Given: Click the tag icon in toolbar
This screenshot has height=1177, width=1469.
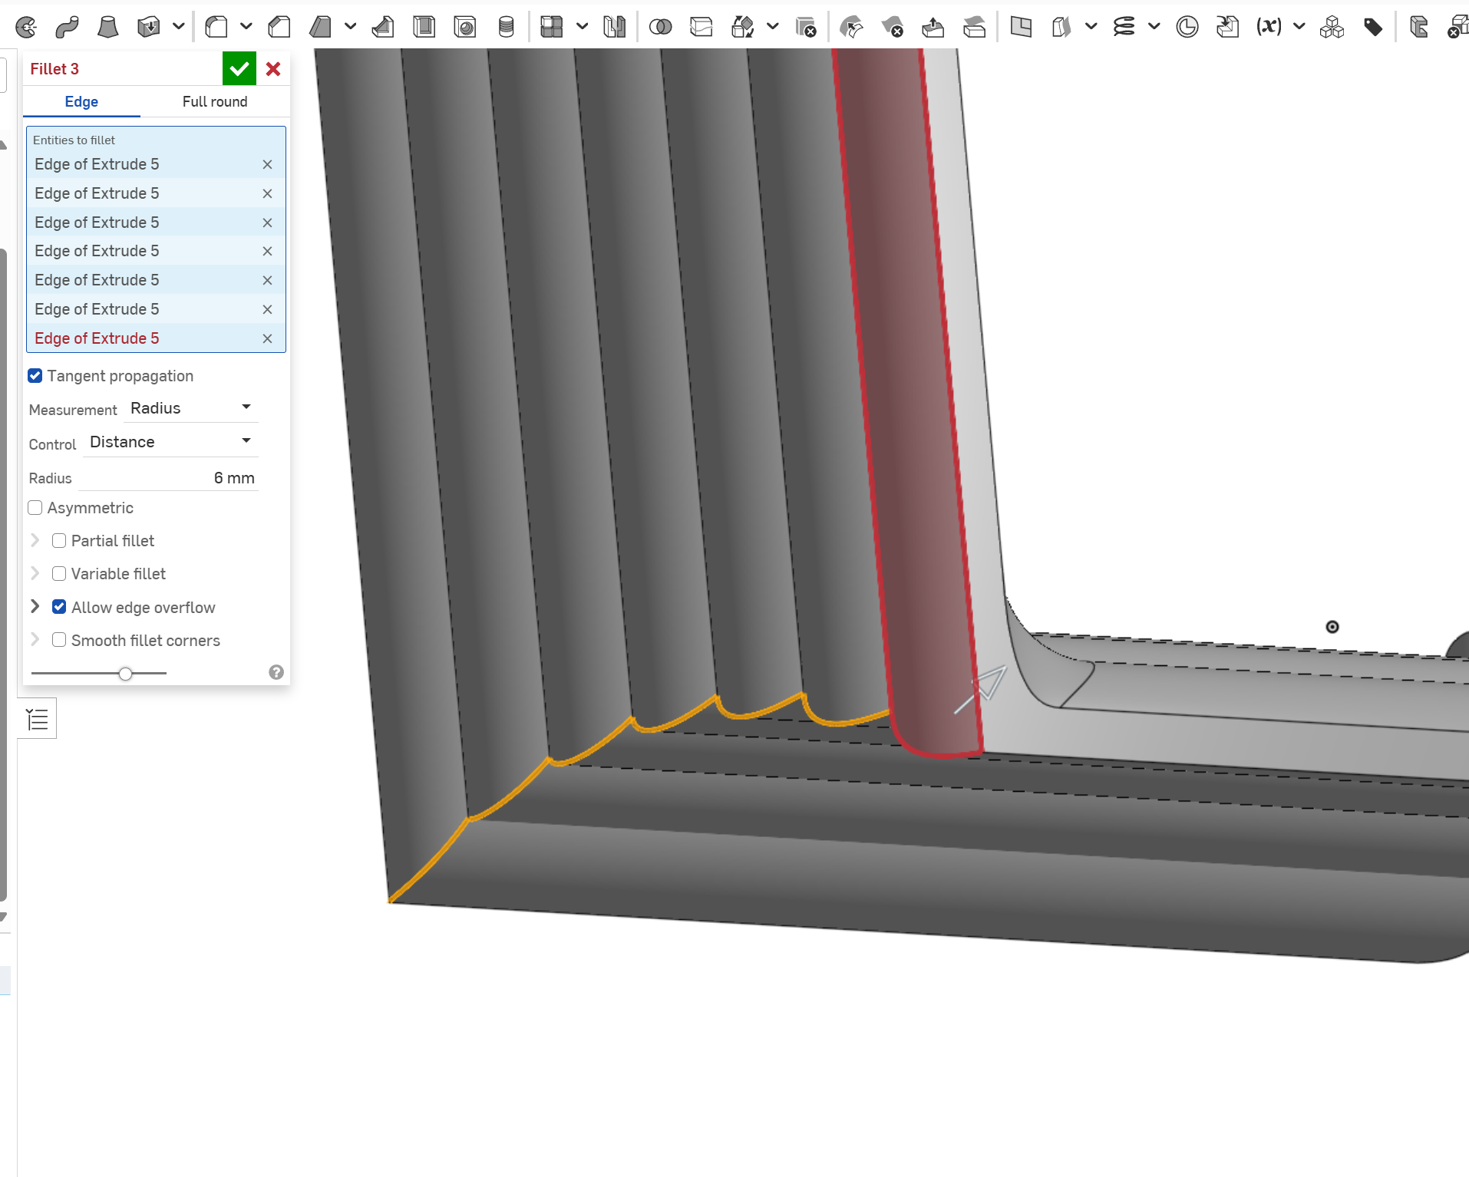Looking at the screenshot, I should [x=1373, y=28].
